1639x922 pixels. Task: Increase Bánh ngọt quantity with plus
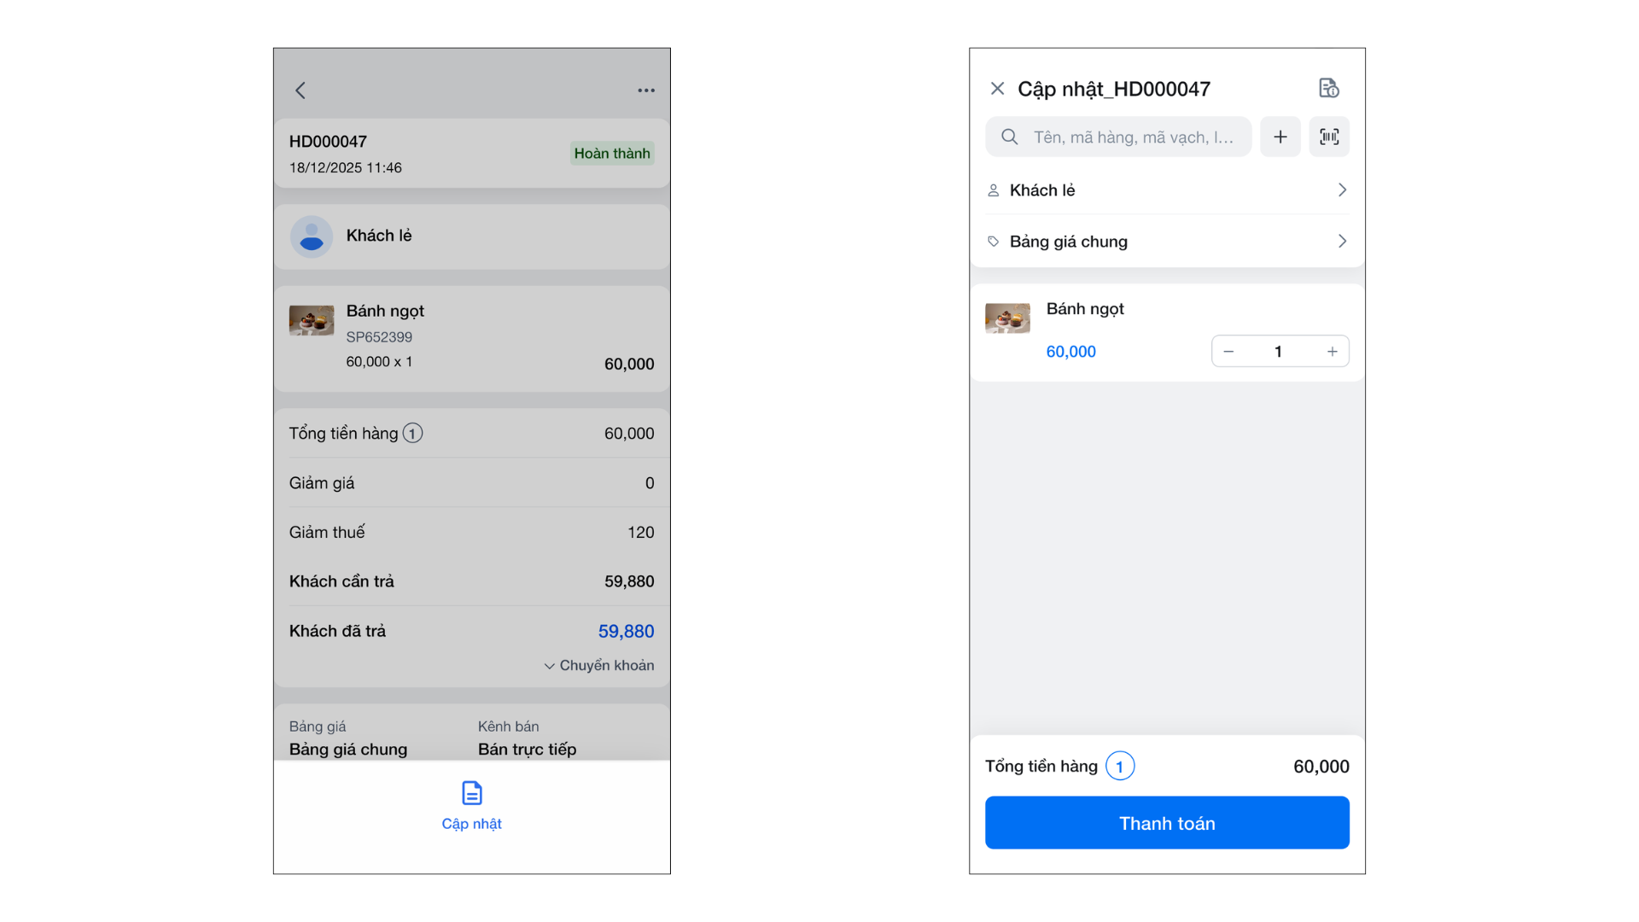1332,352
